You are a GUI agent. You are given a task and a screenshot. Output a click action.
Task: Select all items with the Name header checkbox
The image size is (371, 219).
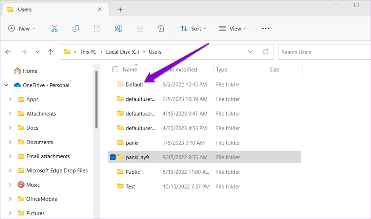pyautogui.click(x=115, y=69)
